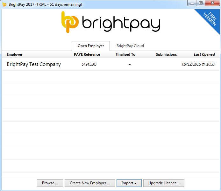Open the Import dropdown button
This screenshot has width=221, height=191.
tap(129, 183)
